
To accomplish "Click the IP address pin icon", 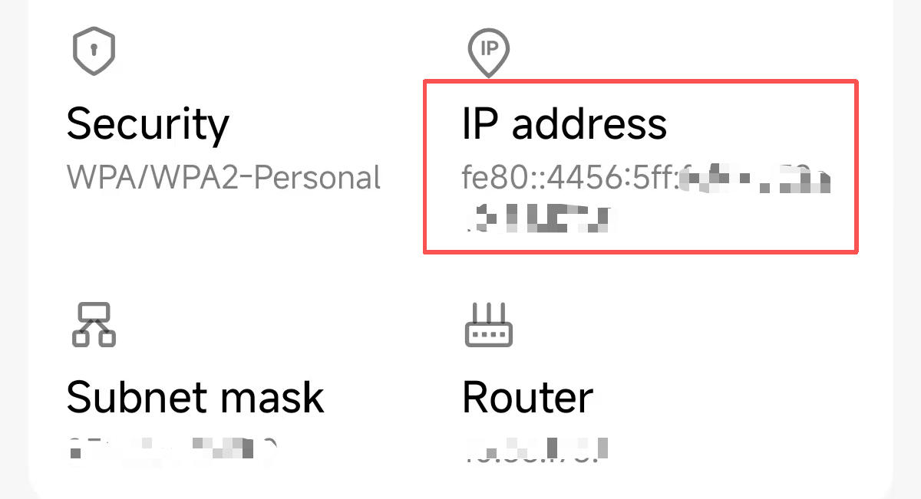I will 489,48.
